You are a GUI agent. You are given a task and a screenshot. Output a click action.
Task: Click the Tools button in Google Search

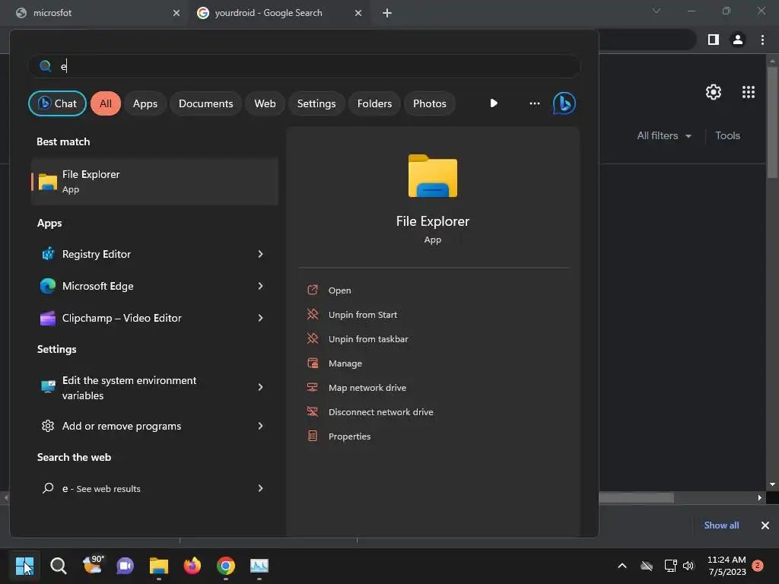point(727,135)
